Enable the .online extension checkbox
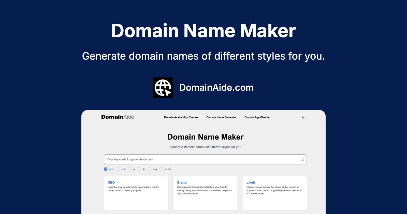Screen dimensions: 407x214 (161, 169)
